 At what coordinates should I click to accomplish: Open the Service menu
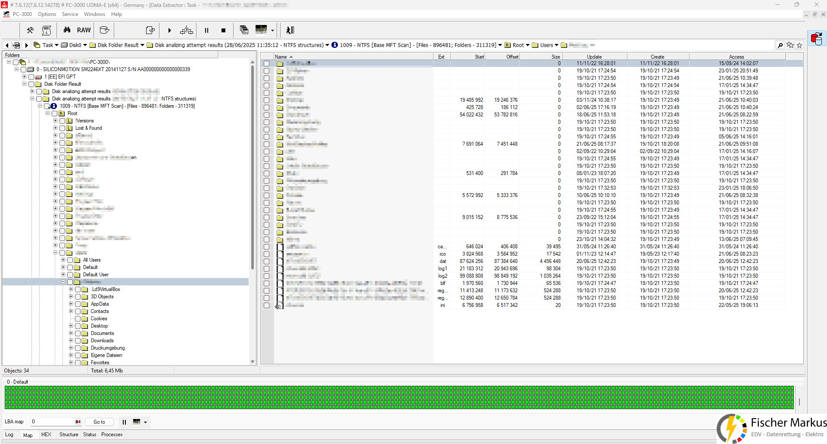click(x=70, y=14)
